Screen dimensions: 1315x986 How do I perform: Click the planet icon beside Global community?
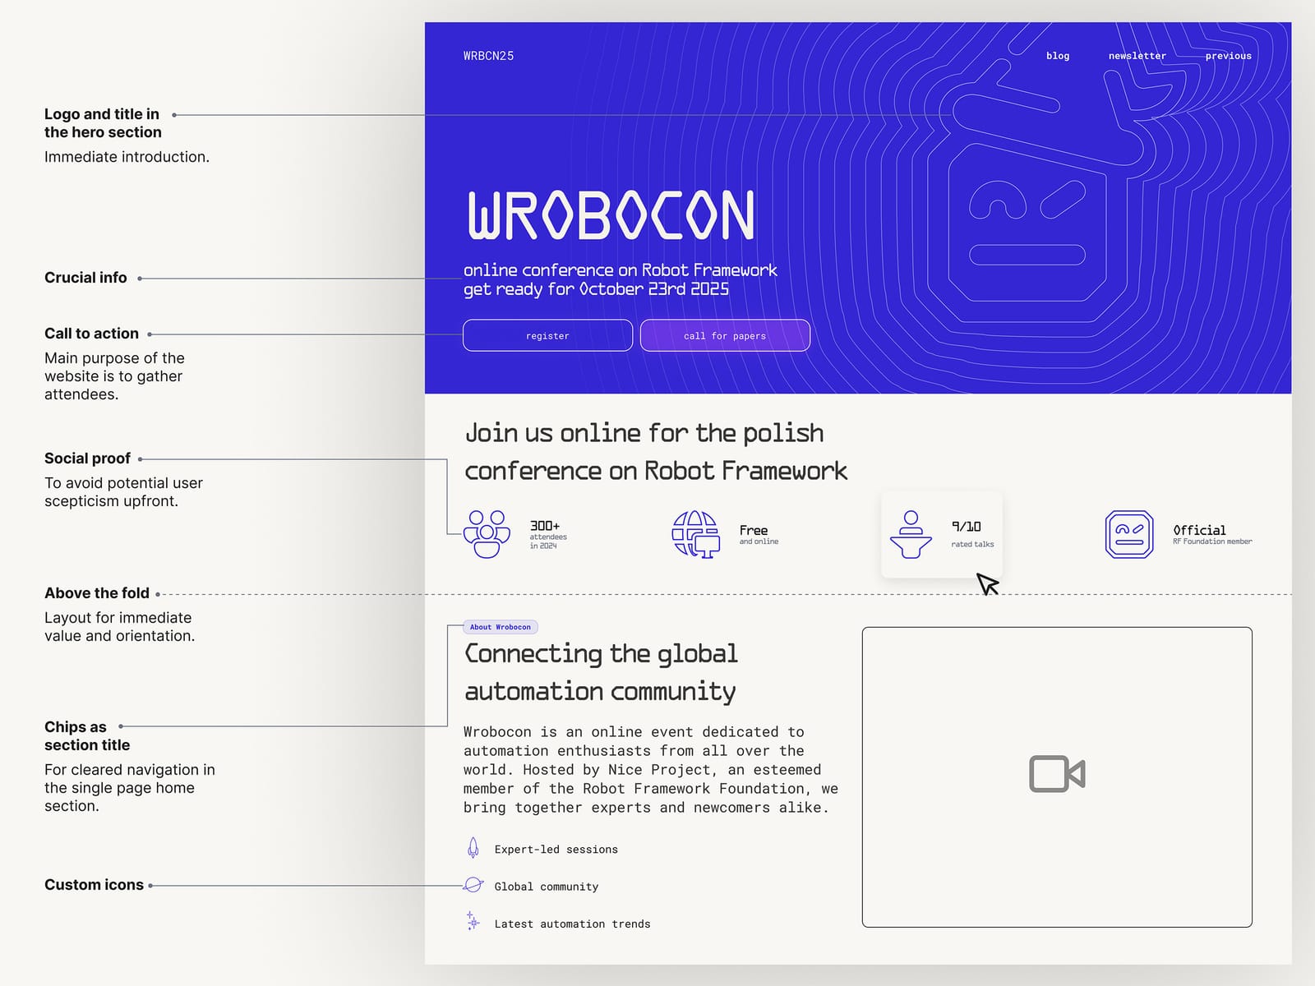click(473, 885)
